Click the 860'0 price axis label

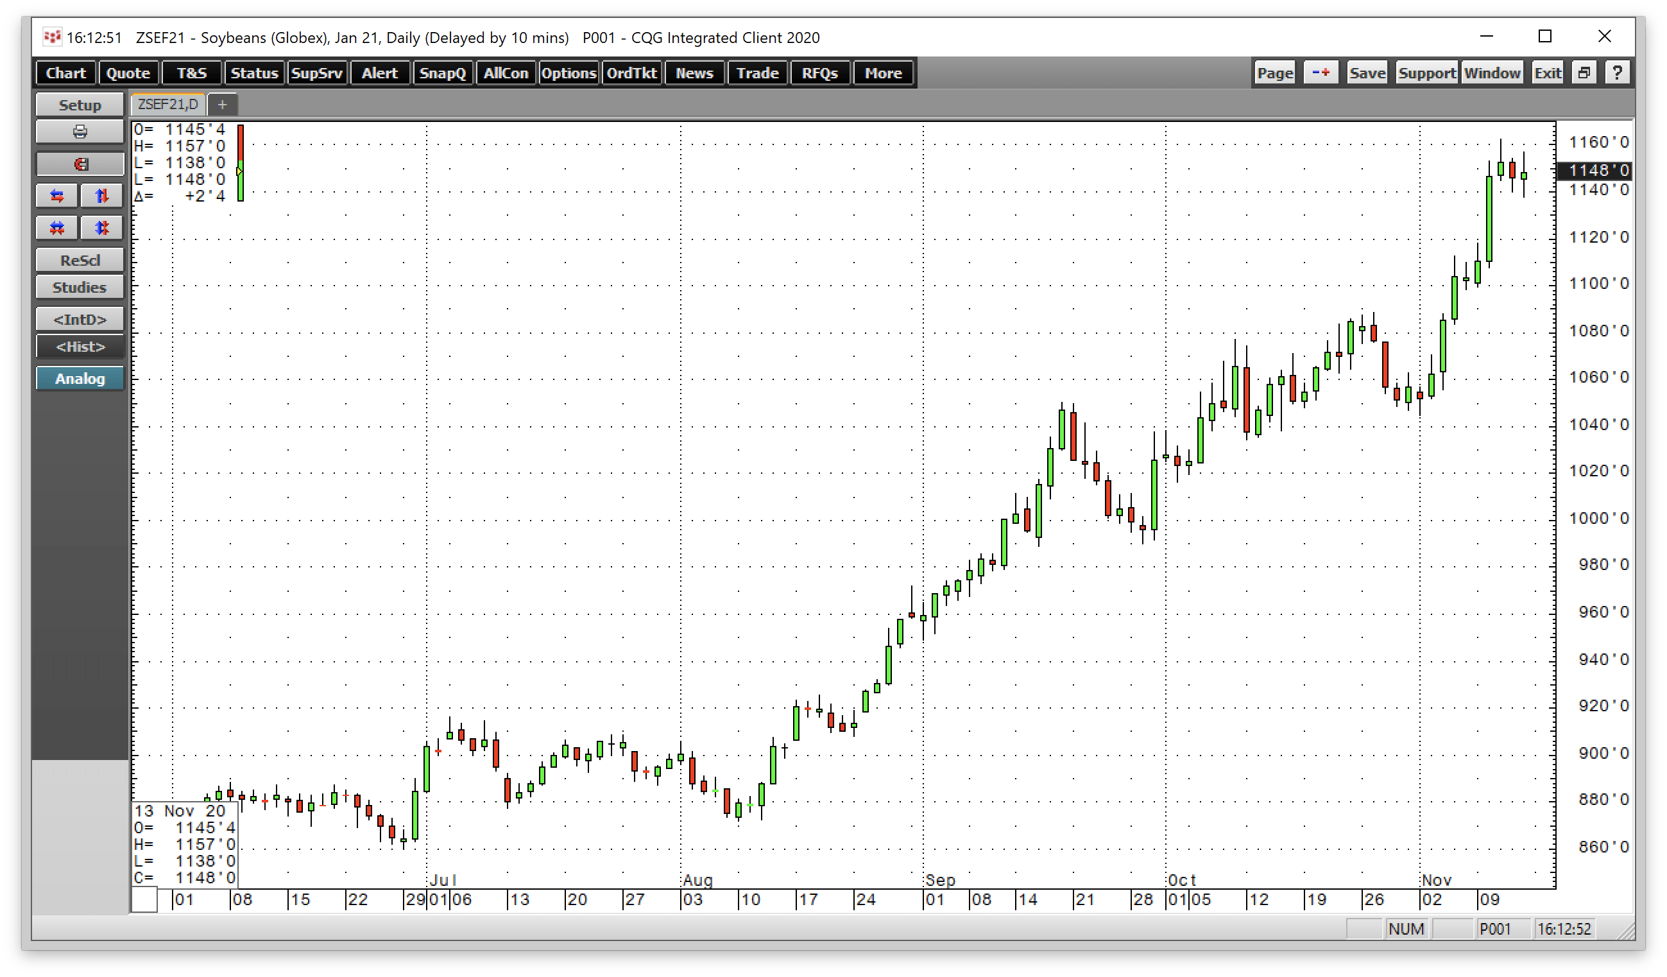pyautogui.click(x=1603, y=847)
